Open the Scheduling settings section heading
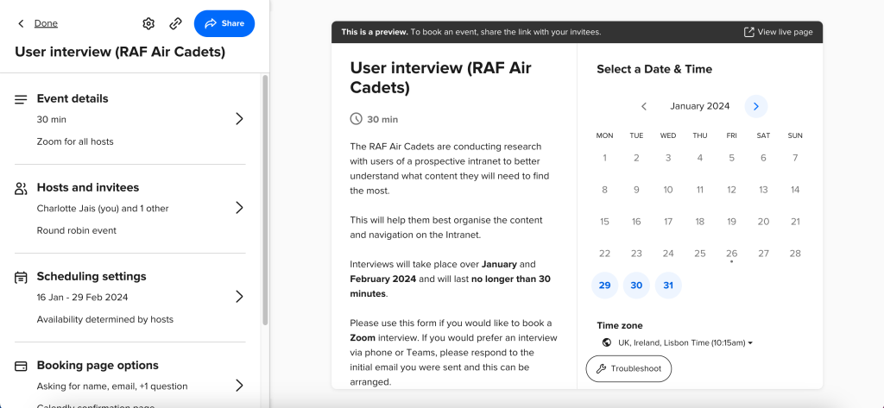This screenshot has height=408, width=884. click(92, 276)
